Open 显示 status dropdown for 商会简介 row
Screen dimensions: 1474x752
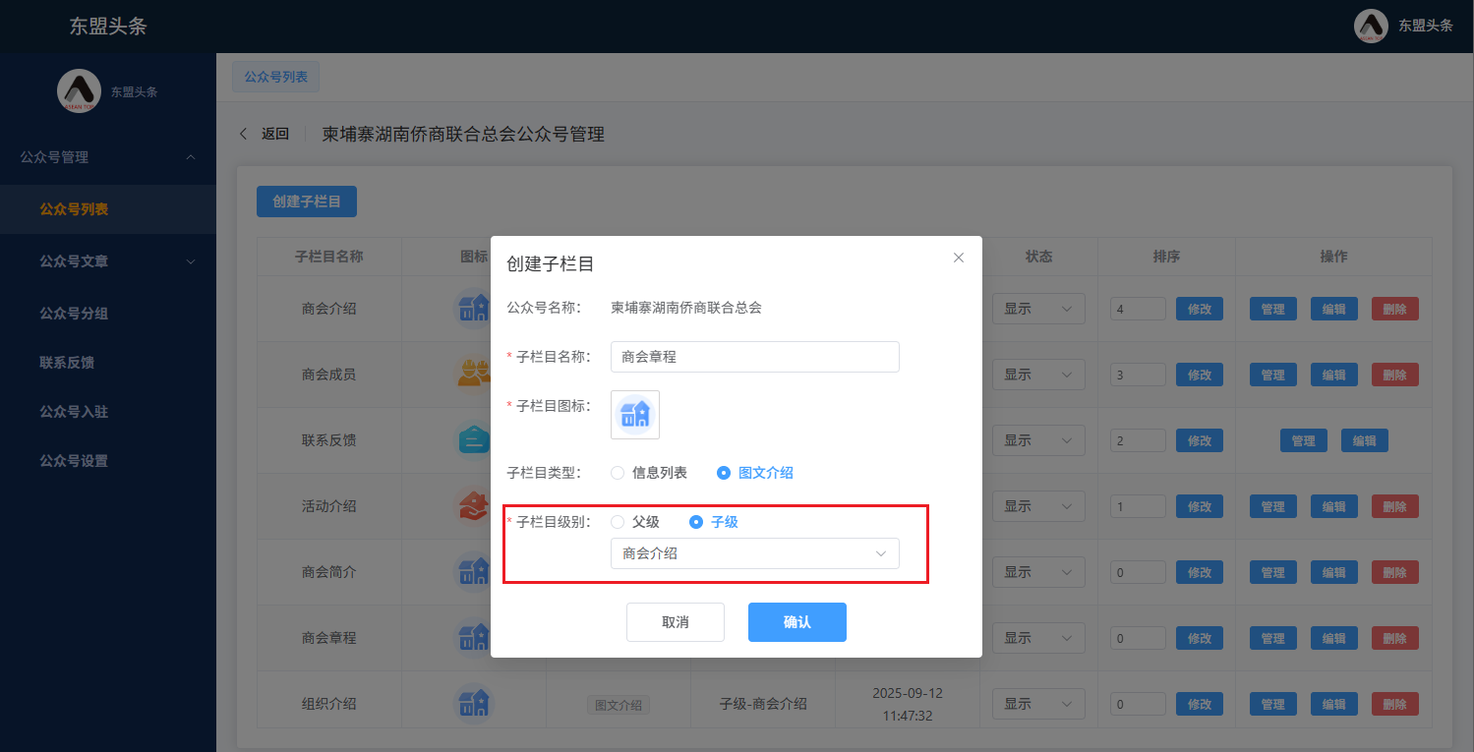coord(1038,572)
